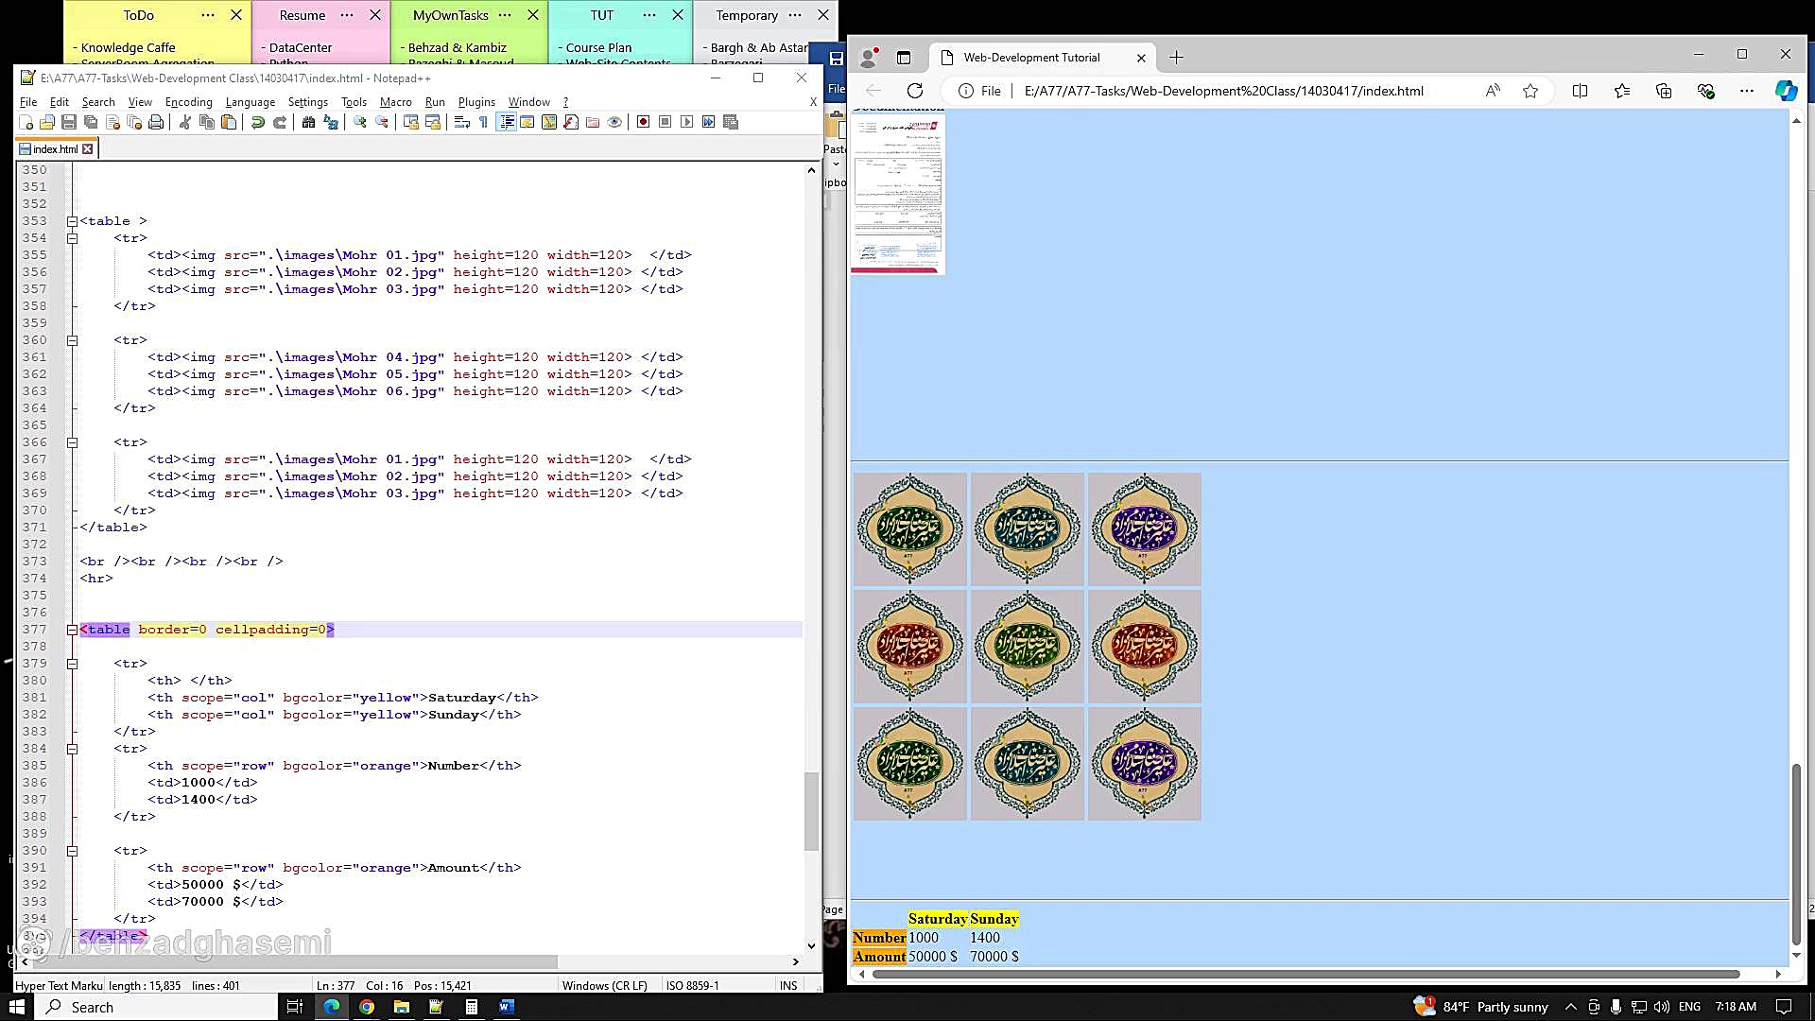The image size is (1815, 1021).
Task: Toggle Show All Characters pilcrow icon
Action: point(483,122)
